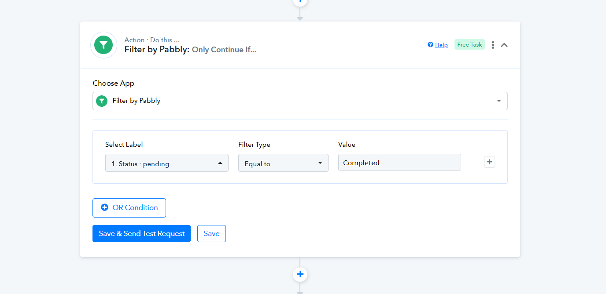Click Save & Send Test Request
Viewport: 606px width, 294px height.
tap(141, 234)
